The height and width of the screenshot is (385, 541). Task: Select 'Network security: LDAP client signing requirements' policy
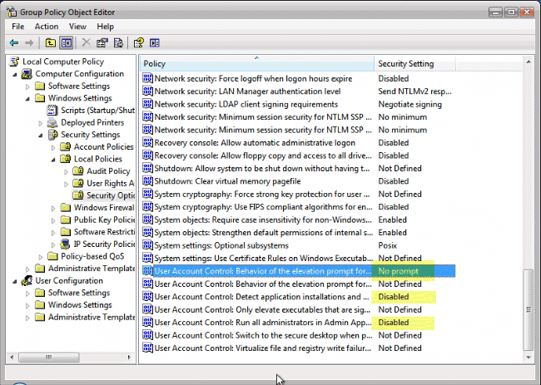(x=246, y=104)
